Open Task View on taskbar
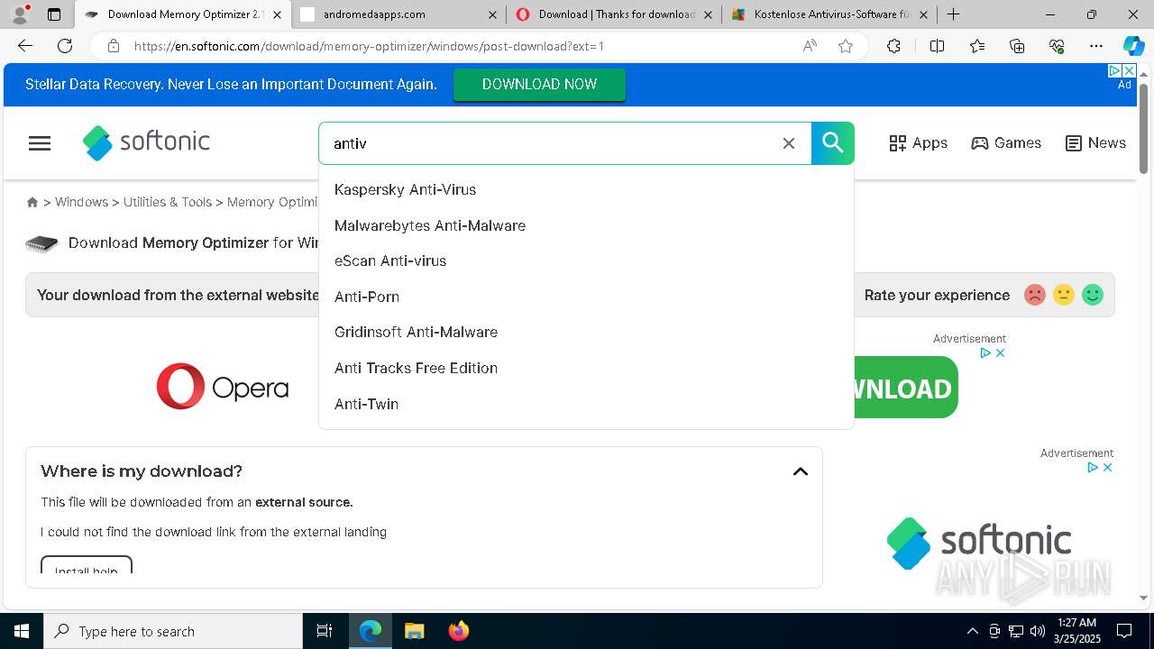 pos(325,631)
